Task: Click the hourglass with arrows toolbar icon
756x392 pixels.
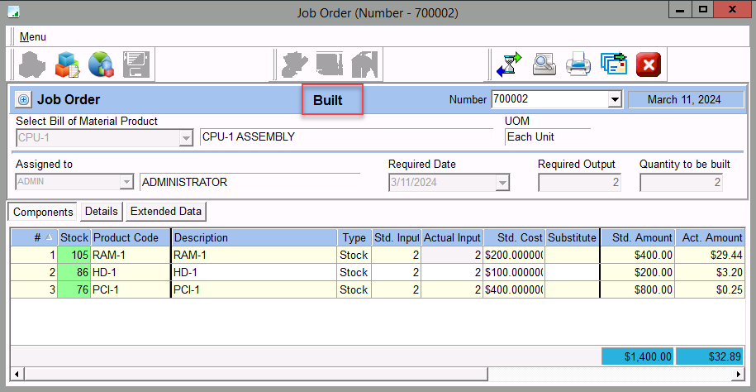Action: (x=509, y=64)
